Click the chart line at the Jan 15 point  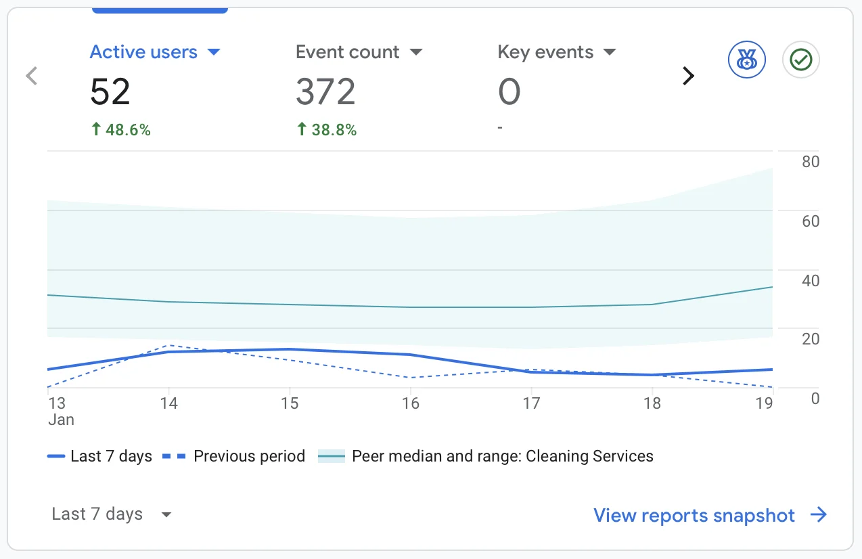290,349
